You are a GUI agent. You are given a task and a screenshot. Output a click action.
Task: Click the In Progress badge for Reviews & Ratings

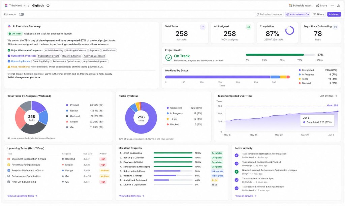tap(217, 176)
